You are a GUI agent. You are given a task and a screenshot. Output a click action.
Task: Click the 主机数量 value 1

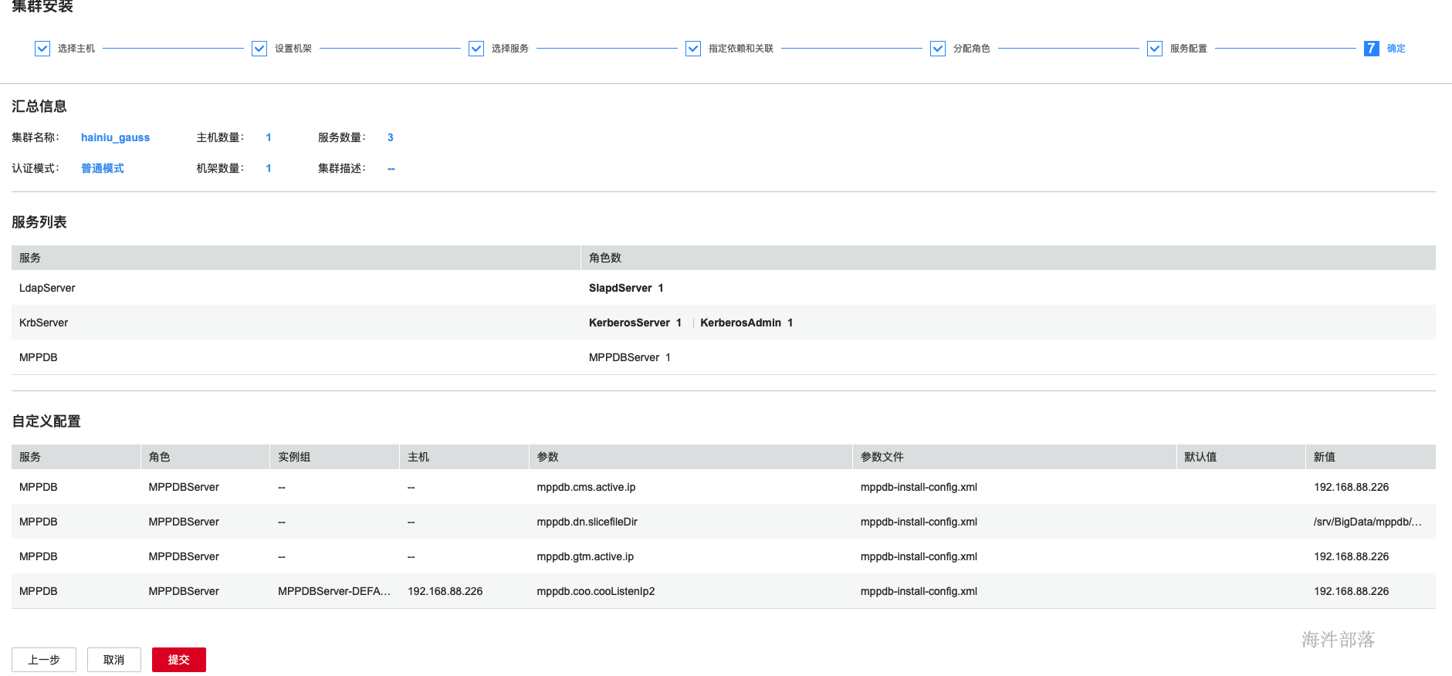269,137
